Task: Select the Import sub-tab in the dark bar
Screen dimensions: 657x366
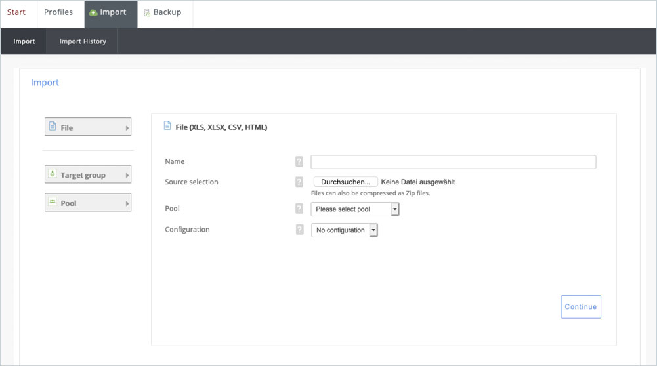Action: click(24, 41)
